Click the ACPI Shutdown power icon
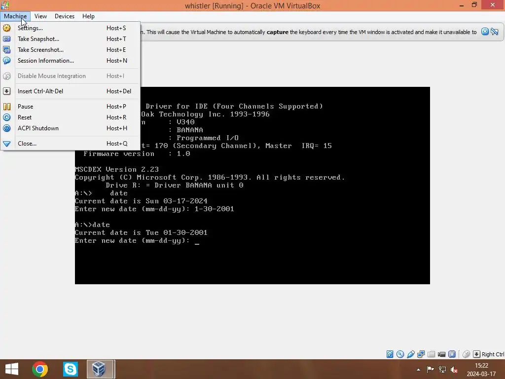Image resolution: width=505 pixels, height=379 pixels. point(7,128)
